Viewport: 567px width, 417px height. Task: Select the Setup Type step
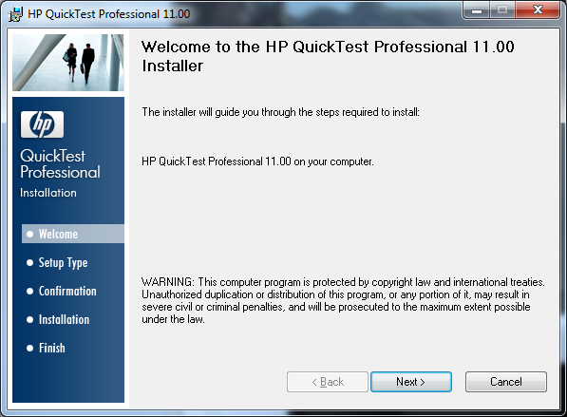click(63, 262)
